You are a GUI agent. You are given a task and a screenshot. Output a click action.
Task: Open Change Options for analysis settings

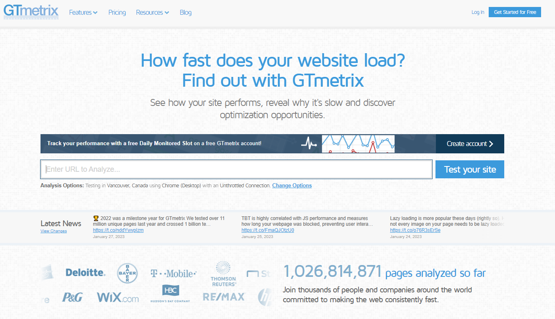tap(292, 186)
